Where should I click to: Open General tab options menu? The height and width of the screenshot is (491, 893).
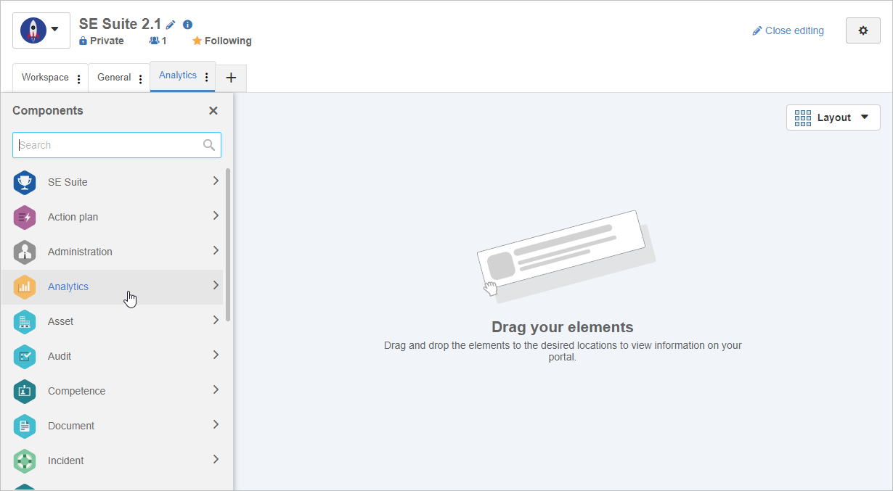[x=141, y=79]
